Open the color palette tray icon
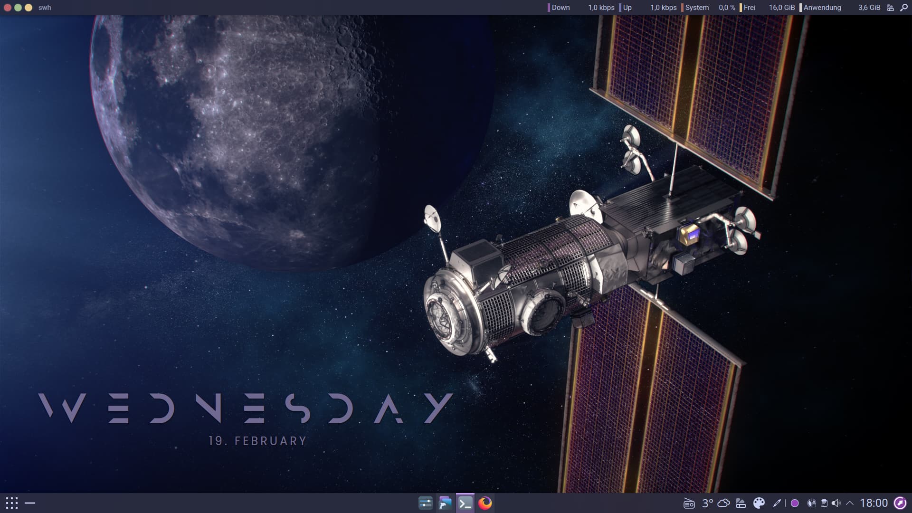The image size is (912, 513). 759,503
